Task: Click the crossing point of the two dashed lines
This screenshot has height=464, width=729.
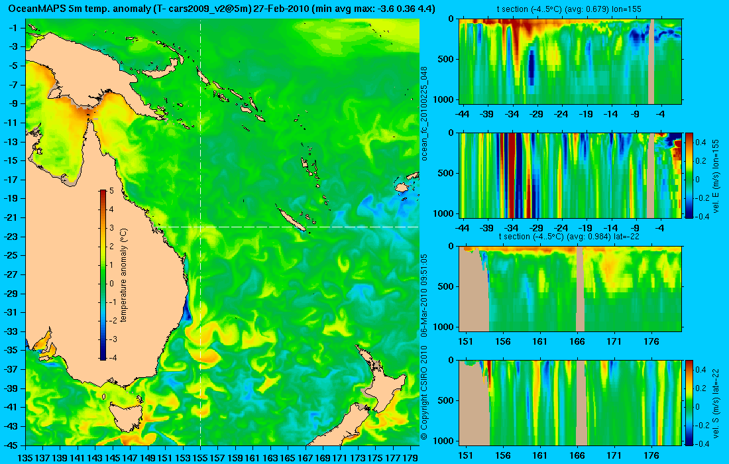Action: [x=200, y=227]
